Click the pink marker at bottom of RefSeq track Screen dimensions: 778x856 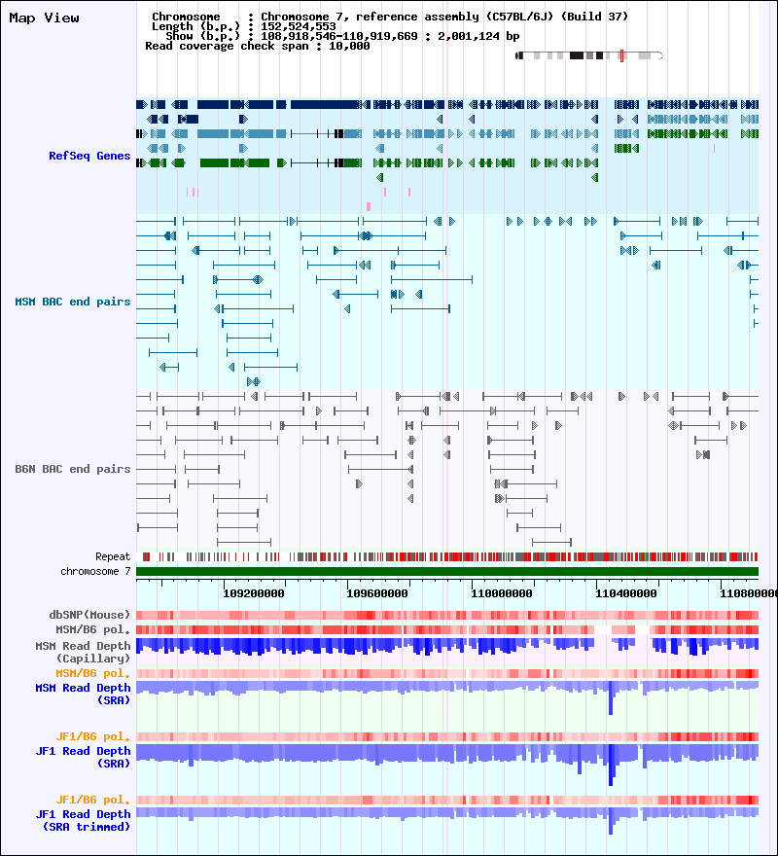point(369,206)
